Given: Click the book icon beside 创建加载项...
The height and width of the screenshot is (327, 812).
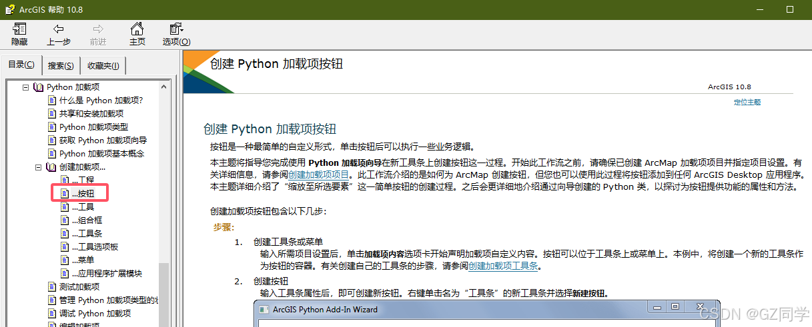Looking at the screenshot, I should pyautogui.click(x=51, y=167).
